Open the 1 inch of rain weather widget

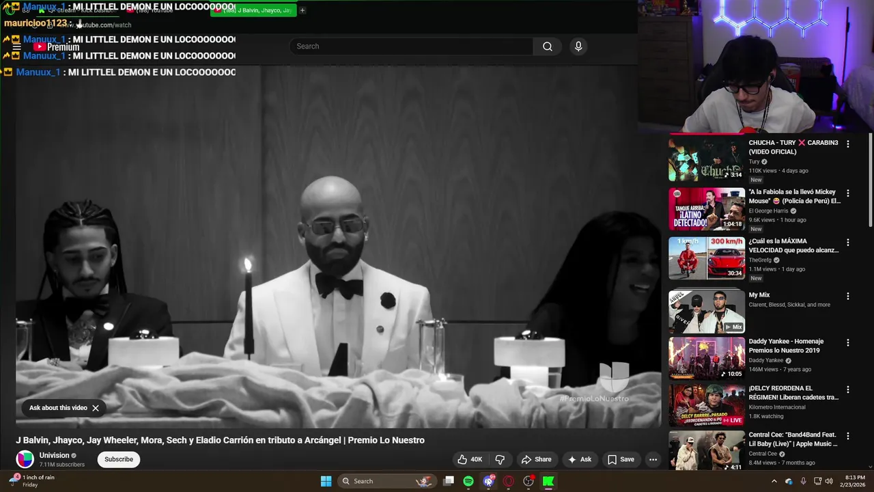[31, 481]
